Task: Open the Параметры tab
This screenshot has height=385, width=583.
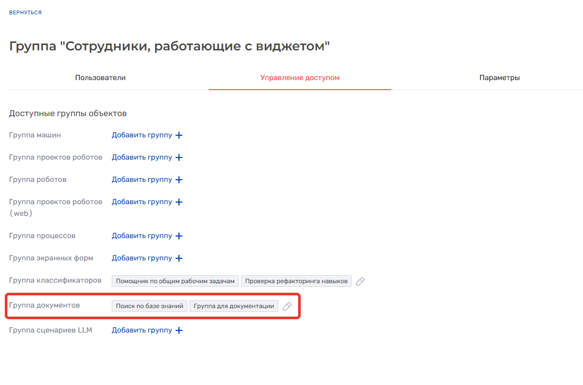Action: point(499,78)
